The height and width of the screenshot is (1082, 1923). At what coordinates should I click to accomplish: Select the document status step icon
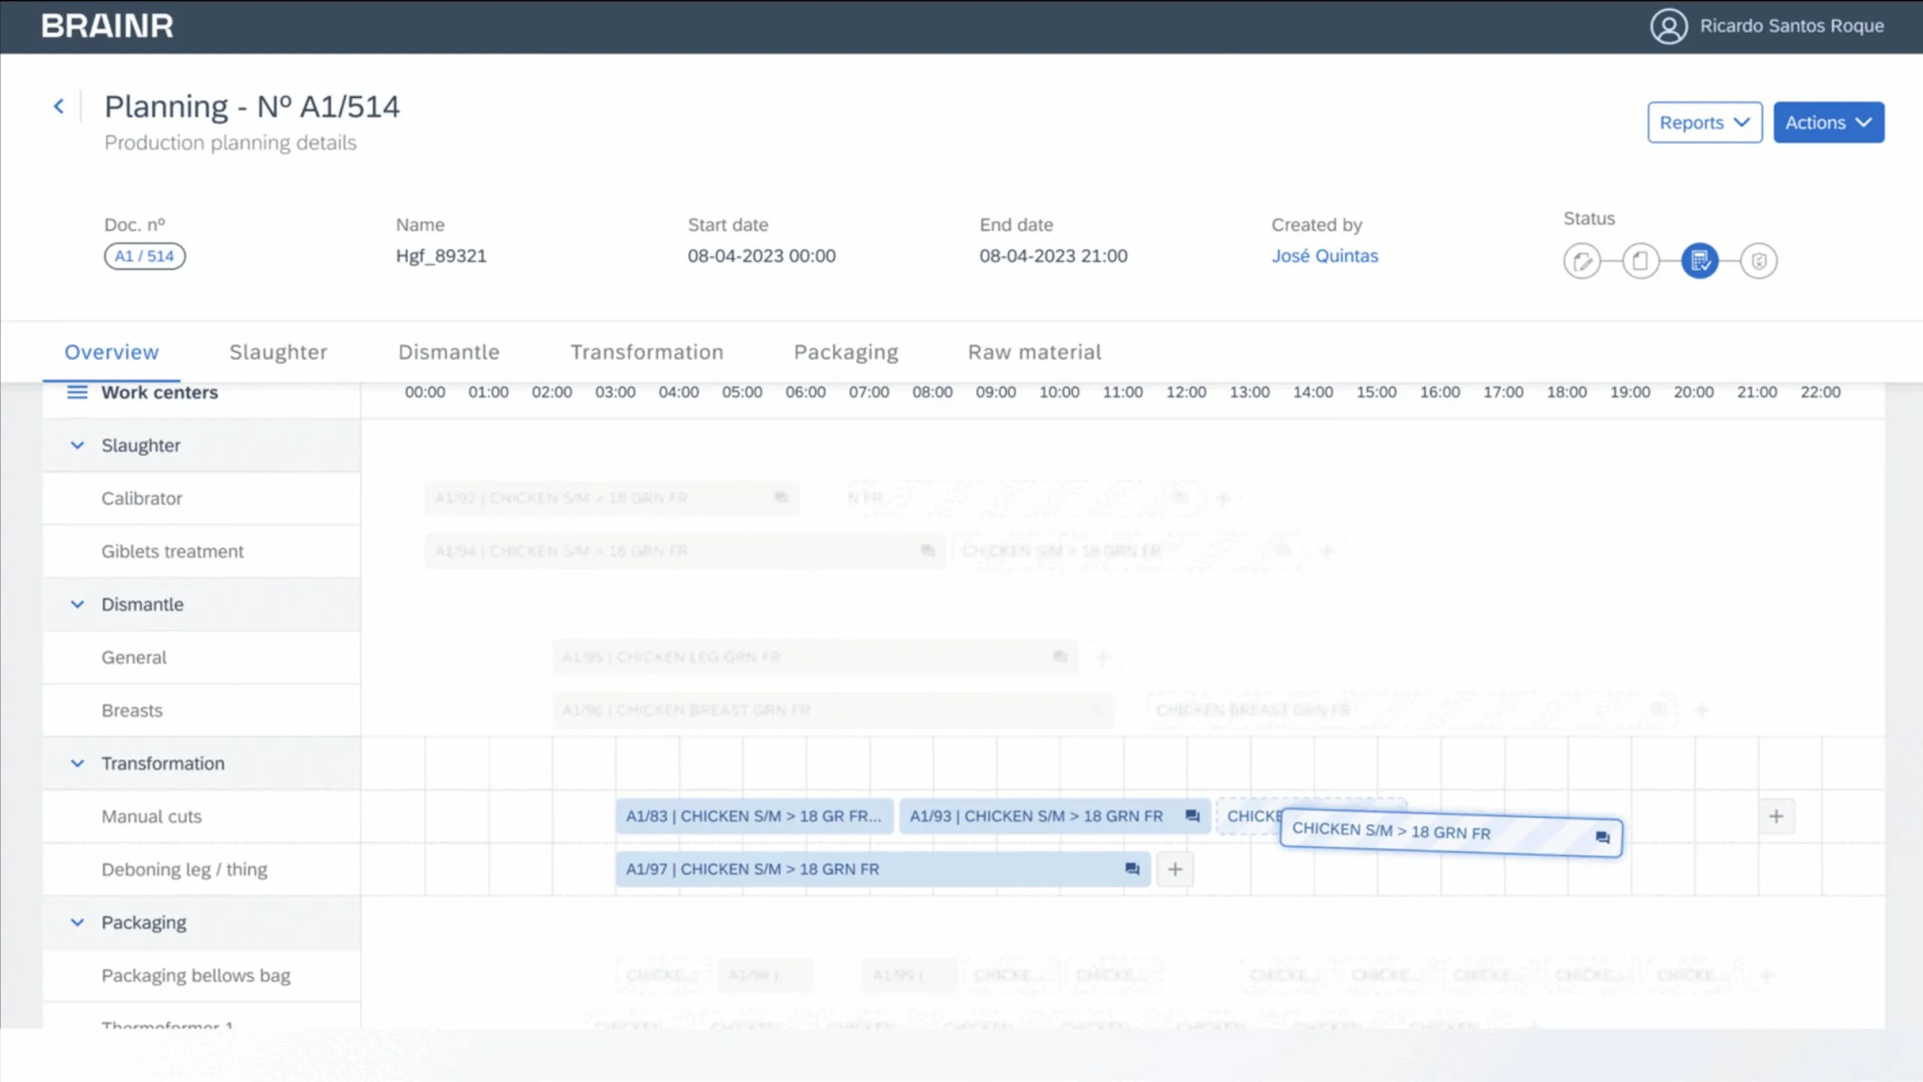click(x=1641, y=261)
